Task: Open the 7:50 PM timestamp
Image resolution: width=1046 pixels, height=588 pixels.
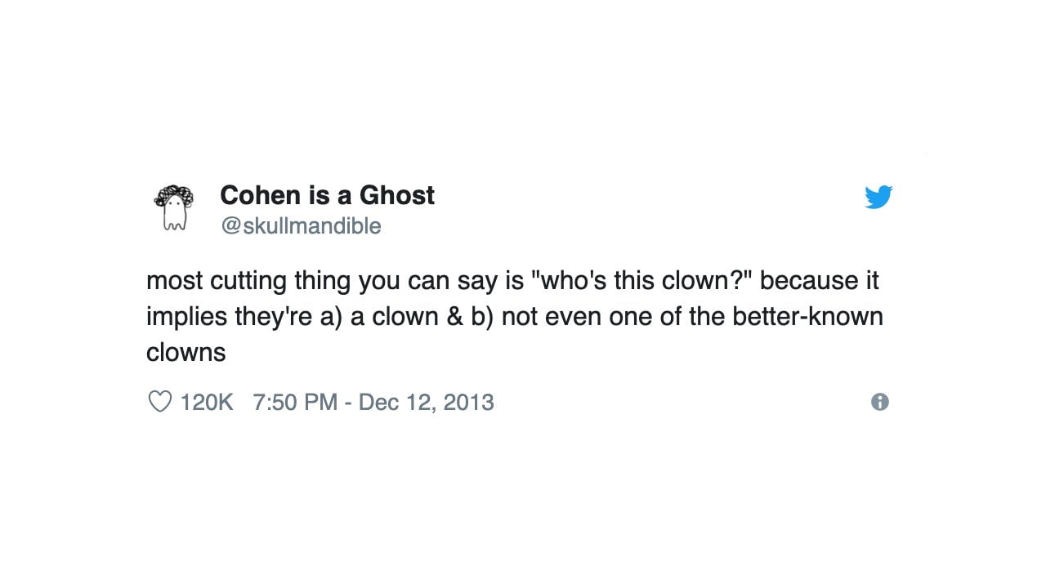Action: tap(295, 402)
